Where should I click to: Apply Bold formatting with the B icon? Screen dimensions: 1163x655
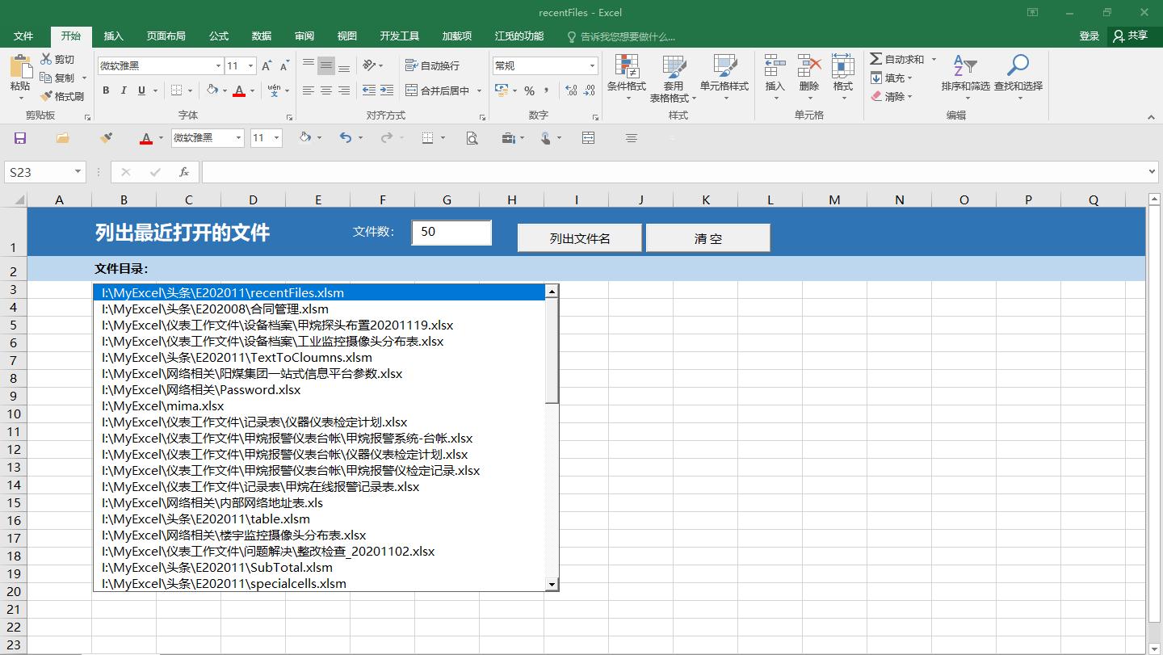(x=105, y=90)
